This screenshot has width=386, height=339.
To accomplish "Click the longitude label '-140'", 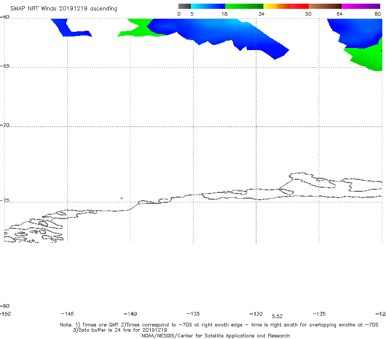I will pos(130,314).
